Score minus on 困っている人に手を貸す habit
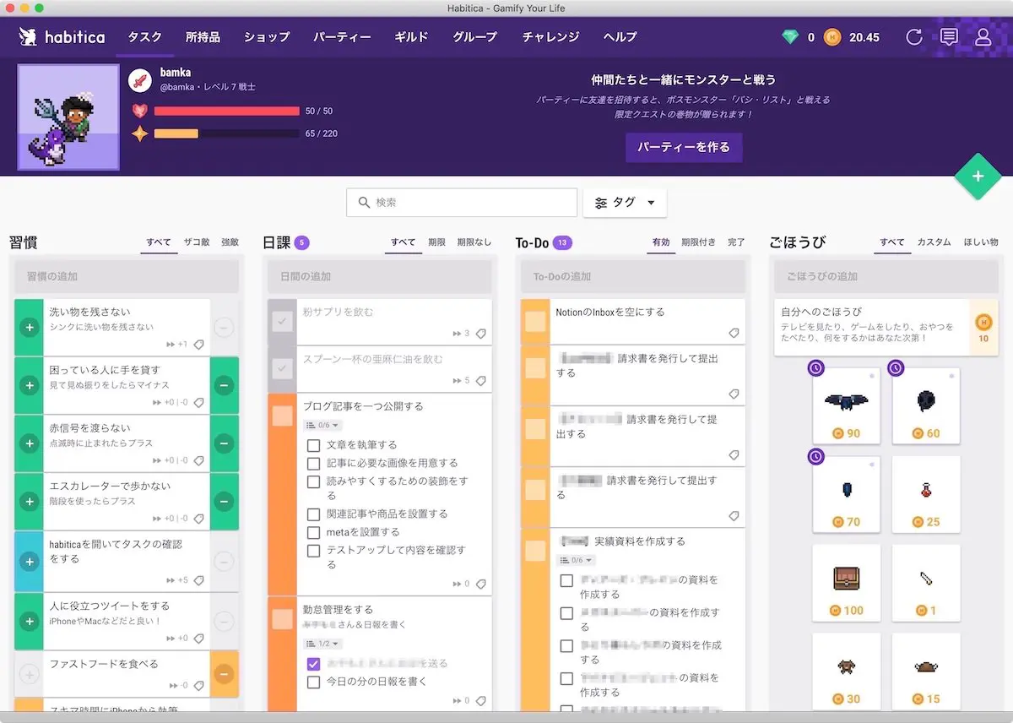The width and height of the screenshot is (1013, 723). tap(224, 385)
